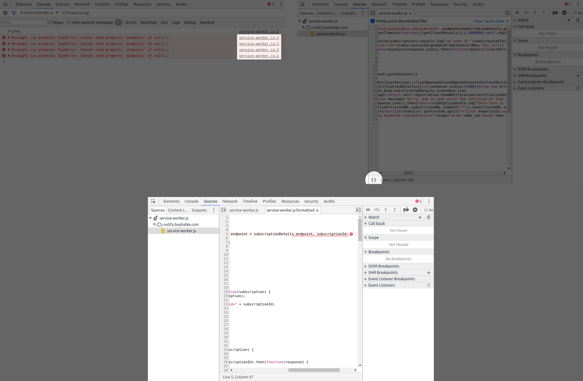The height and width of the screenshot is (381, 583).
Task: Collapse notify.buyhatke.com in top-right navigator
Action: (x=303, y=27)
